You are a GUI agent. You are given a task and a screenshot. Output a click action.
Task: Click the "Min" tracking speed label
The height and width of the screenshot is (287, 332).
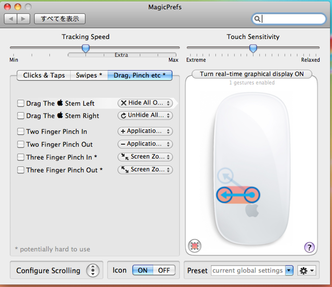[x=14, y=60]
